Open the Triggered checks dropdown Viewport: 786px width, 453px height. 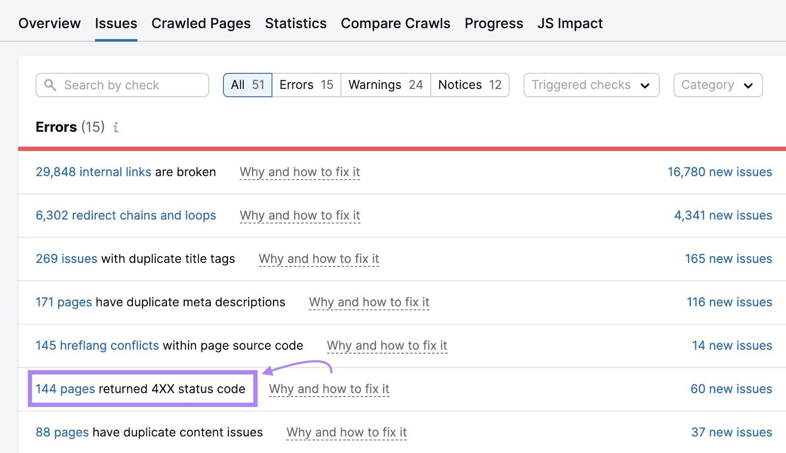(x=591, y=85)
